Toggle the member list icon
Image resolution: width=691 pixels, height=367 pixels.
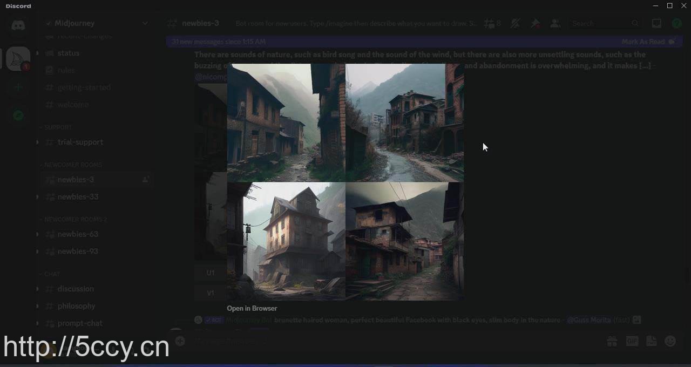pyautogui.click(x=555, y=23)
